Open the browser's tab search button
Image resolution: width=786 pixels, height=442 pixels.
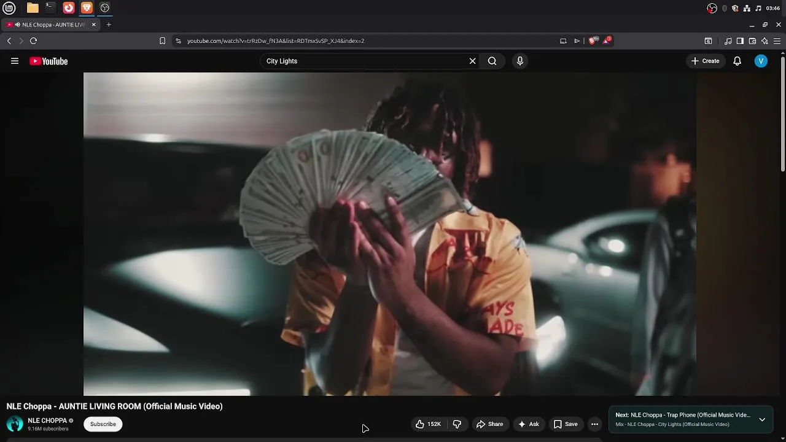[708, 41]
